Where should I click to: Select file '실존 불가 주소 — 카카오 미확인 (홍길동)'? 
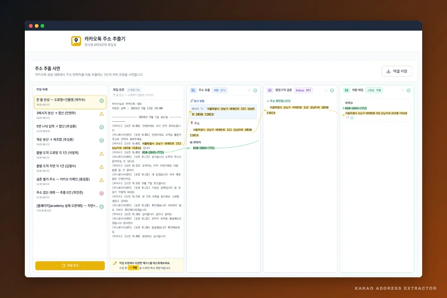[70, 181]
